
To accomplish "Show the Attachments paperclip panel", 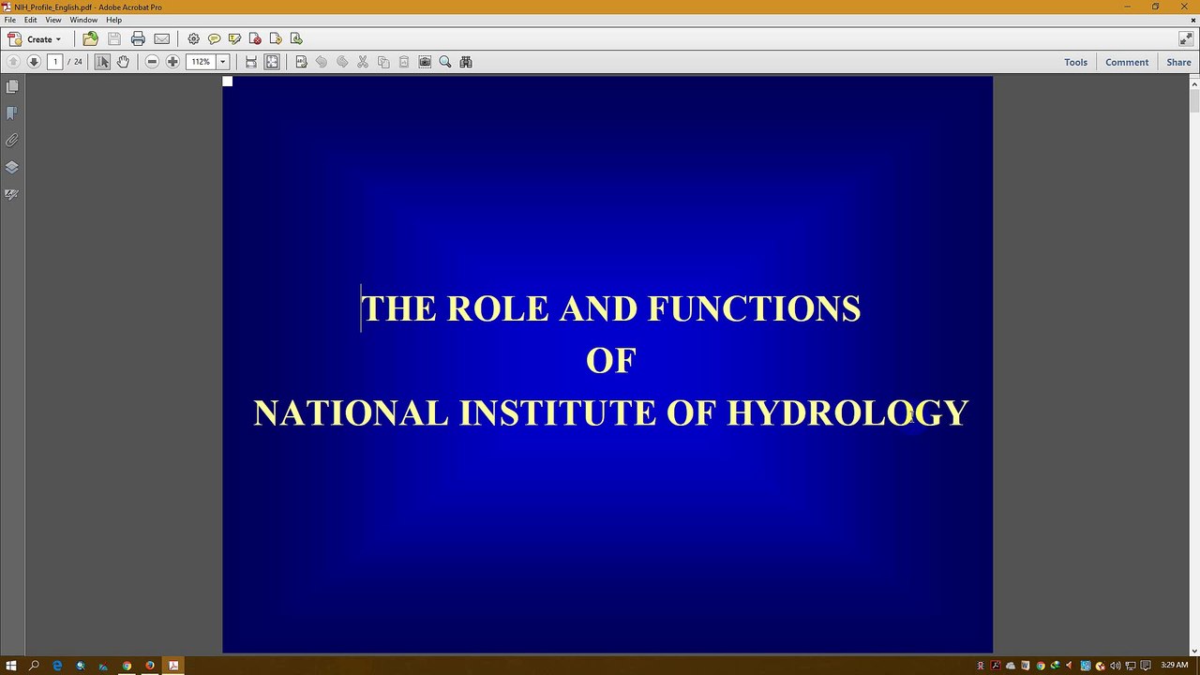I will 12,141.
